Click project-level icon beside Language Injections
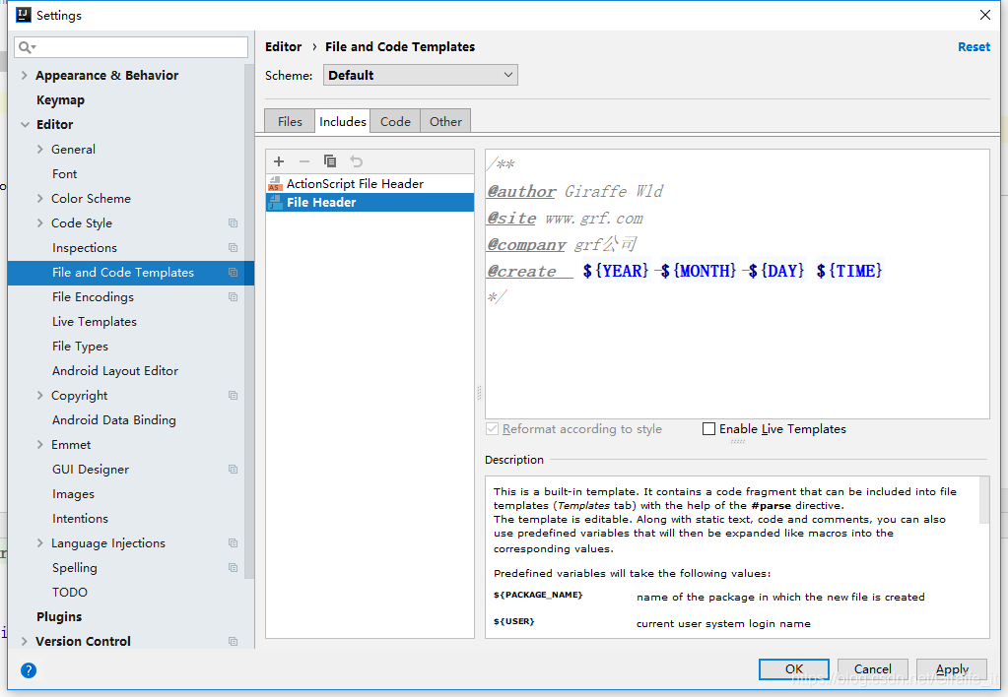This screenshot has height=697, width=1008. tap(233, 542)
